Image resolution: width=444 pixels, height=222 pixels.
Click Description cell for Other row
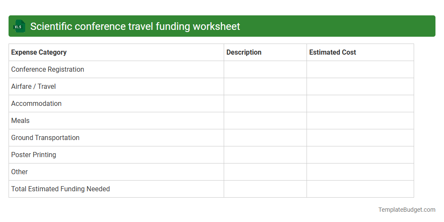(x=265, y=172)
